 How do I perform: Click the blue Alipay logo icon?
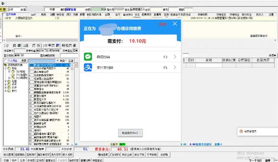tap(88, 67)
